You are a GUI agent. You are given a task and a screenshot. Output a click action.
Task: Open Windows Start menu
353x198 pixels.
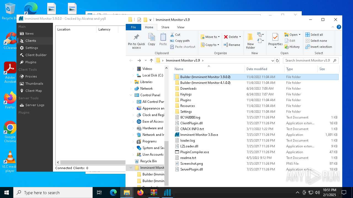pyautogui.click(x=7, y=193)
